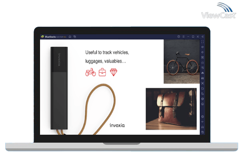
Task: Click "Useful to track vehicles," text
Action: pos(107,52)
